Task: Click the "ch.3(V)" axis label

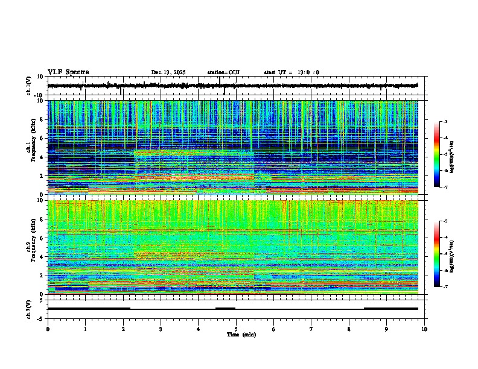Action: coord(29,309)
